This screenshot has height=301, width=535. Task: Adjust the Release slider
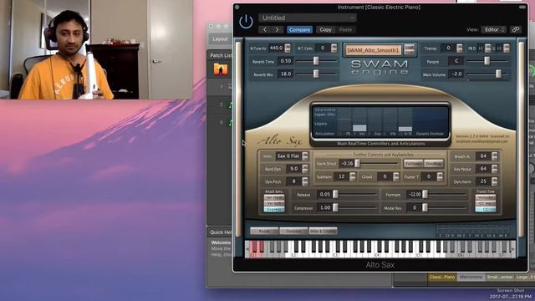tap(355, 195)
